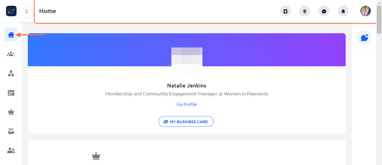Click the GLOBAL community logo
The width and height of the screenshot is (382, 165).
coord(11,11)
